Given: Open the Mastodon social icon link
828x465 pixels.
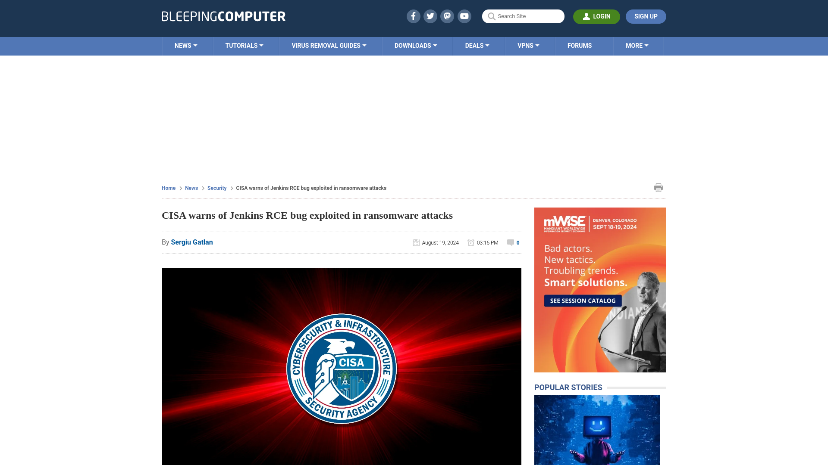Looking at the screenshot, I should [448, 16].
